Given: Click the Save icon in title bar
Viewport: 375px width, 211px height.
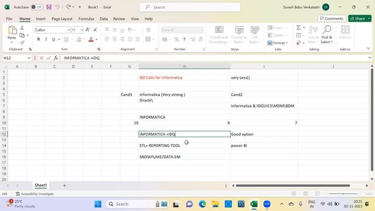Looking at the screenshot, I should tap(49, 7).
